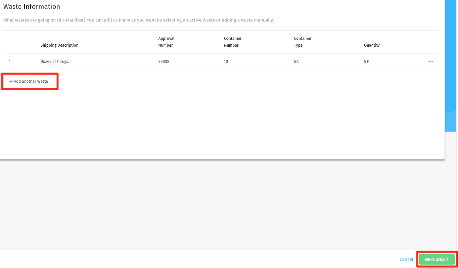The image size is (458, 268).
Task: Click the Shipping Description column header
Action: (x=59, y=45)
